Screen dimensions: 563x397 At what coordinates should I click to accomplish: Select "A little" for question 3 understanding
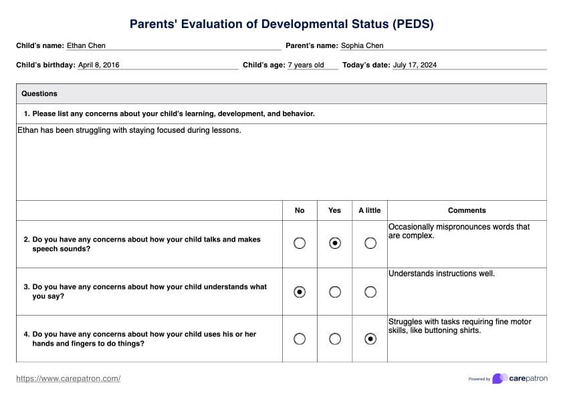point(370,292)
